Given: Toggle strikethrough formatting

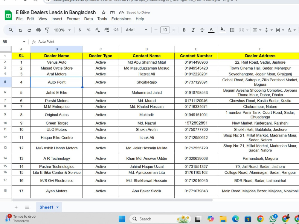Looking at the screenshot, I should [202, 30].
